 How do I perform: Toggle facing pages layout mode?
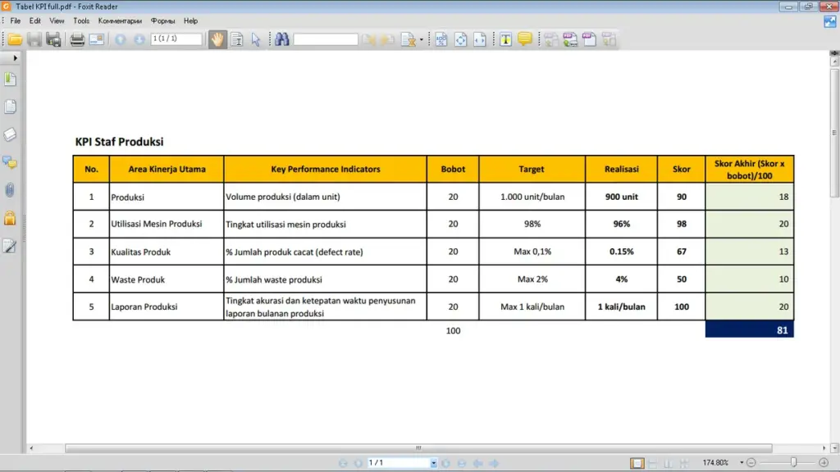[x=668, y=463]
